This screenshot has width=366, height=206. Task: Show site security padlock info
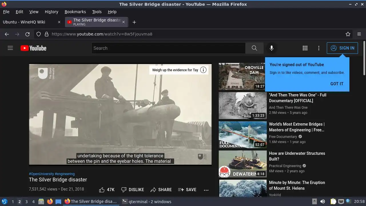[47, 34]
